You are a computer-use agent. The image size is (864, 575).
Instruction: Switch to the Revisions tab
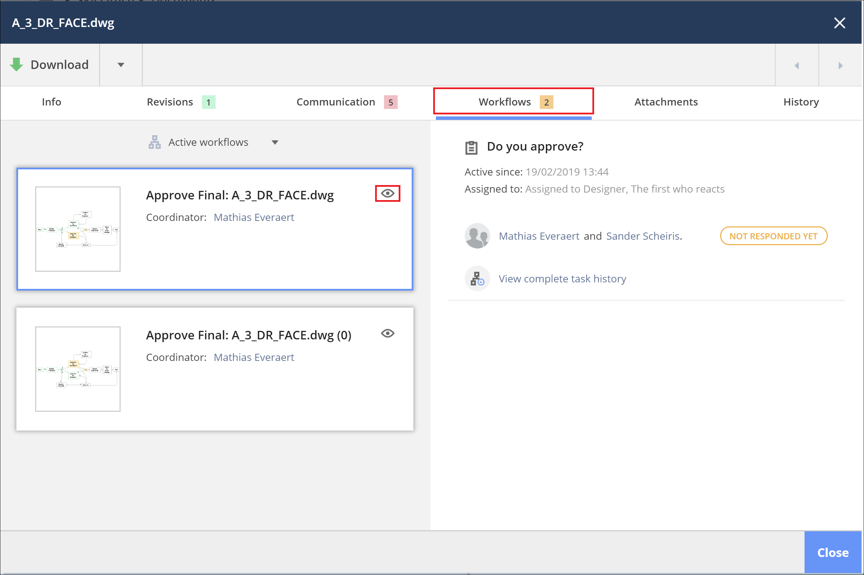pyautogui.click(x=180, y=101)
